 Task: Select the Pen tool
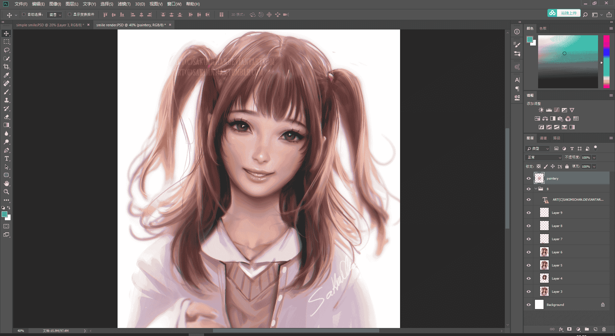coord(6,150)
